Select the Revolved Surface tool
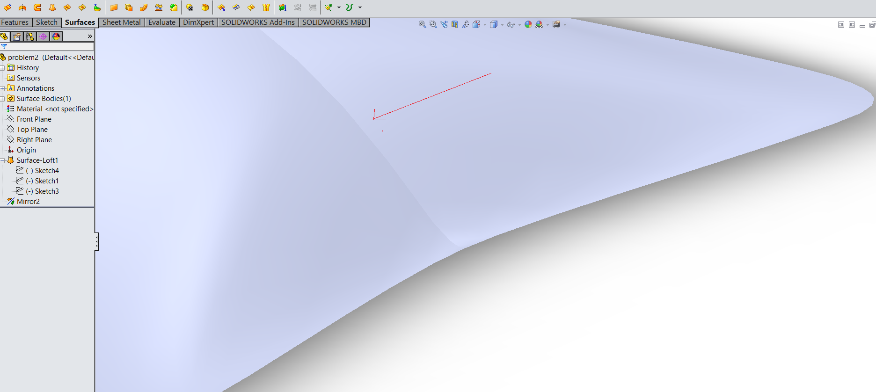Viewport: 876px width, 392px height. pyautogui.click(x=22, y=7)
